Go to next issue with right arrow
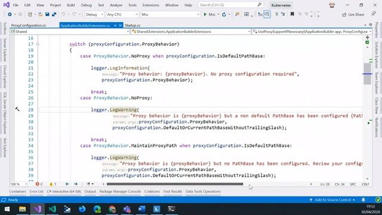Image resolution: width=382 pixels, height=215 pixels. [x=76, y=184]
